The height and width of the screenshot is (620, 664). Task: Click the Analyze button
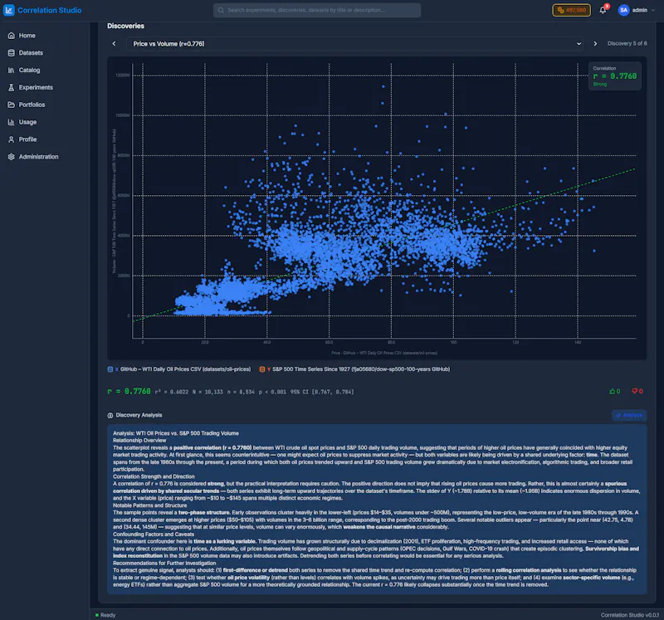[x=629, y=416]
